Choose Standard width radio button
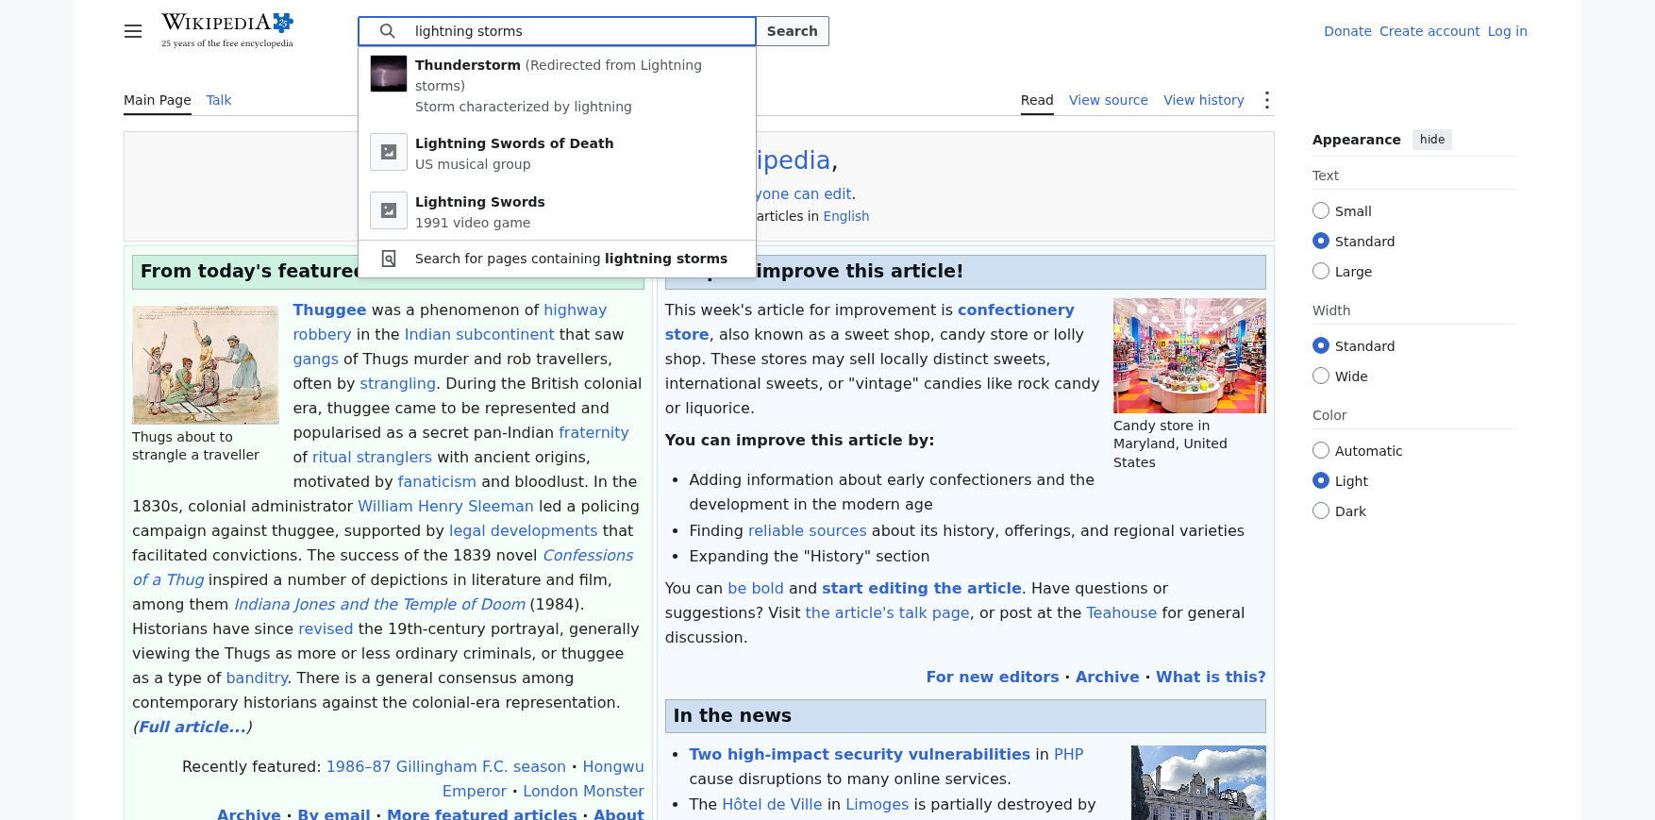This screenshot has width=1655, height=820. pos(1321,346)
